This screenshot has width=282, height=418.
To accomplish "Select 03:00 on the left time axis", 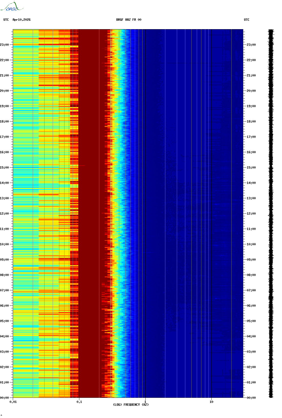I will coord(4,352).
